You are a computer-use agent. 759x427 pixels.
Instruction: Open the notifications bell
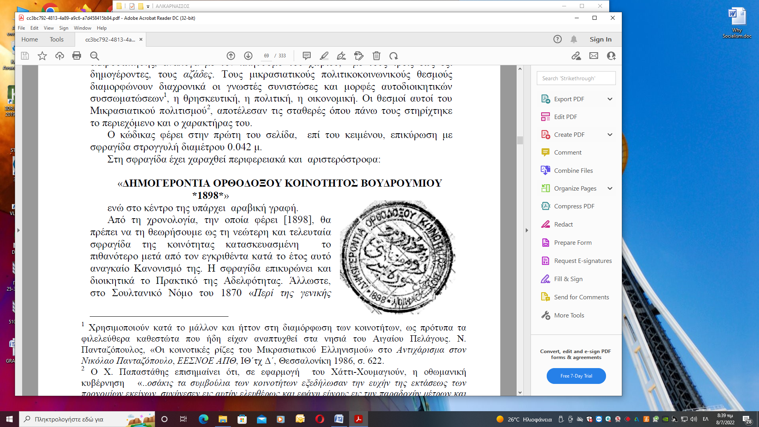click(x=574, y=39)
